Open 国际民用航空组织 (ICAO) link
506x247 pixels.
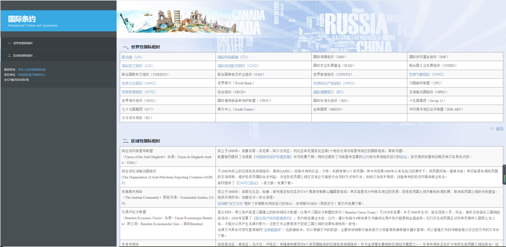[238, 66]
